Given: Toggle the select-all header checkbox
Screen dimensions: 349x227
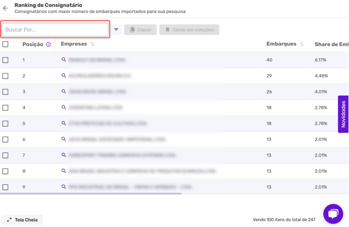Looking at the screenshot, I should [6, 44].
